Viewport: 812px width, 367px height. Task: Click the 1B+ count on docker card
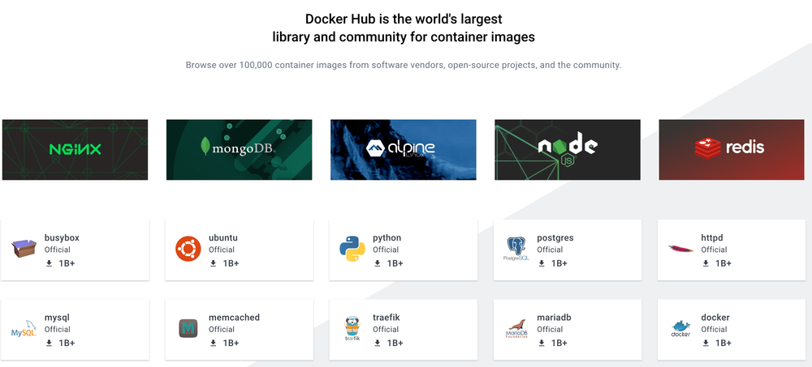click(723, 344)
